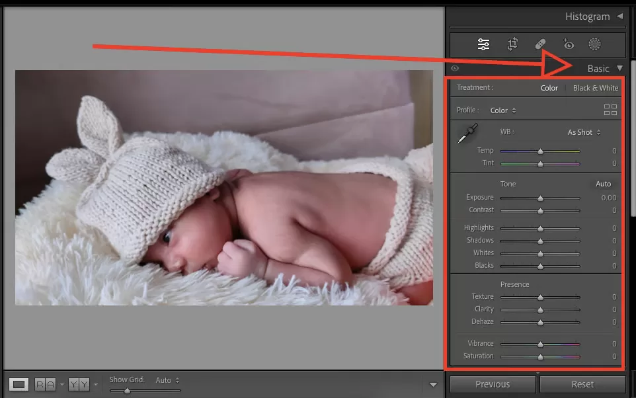636x398 pixels.
Task: Select the Red Eye Correction tool
Action: (x=569, y=44)
